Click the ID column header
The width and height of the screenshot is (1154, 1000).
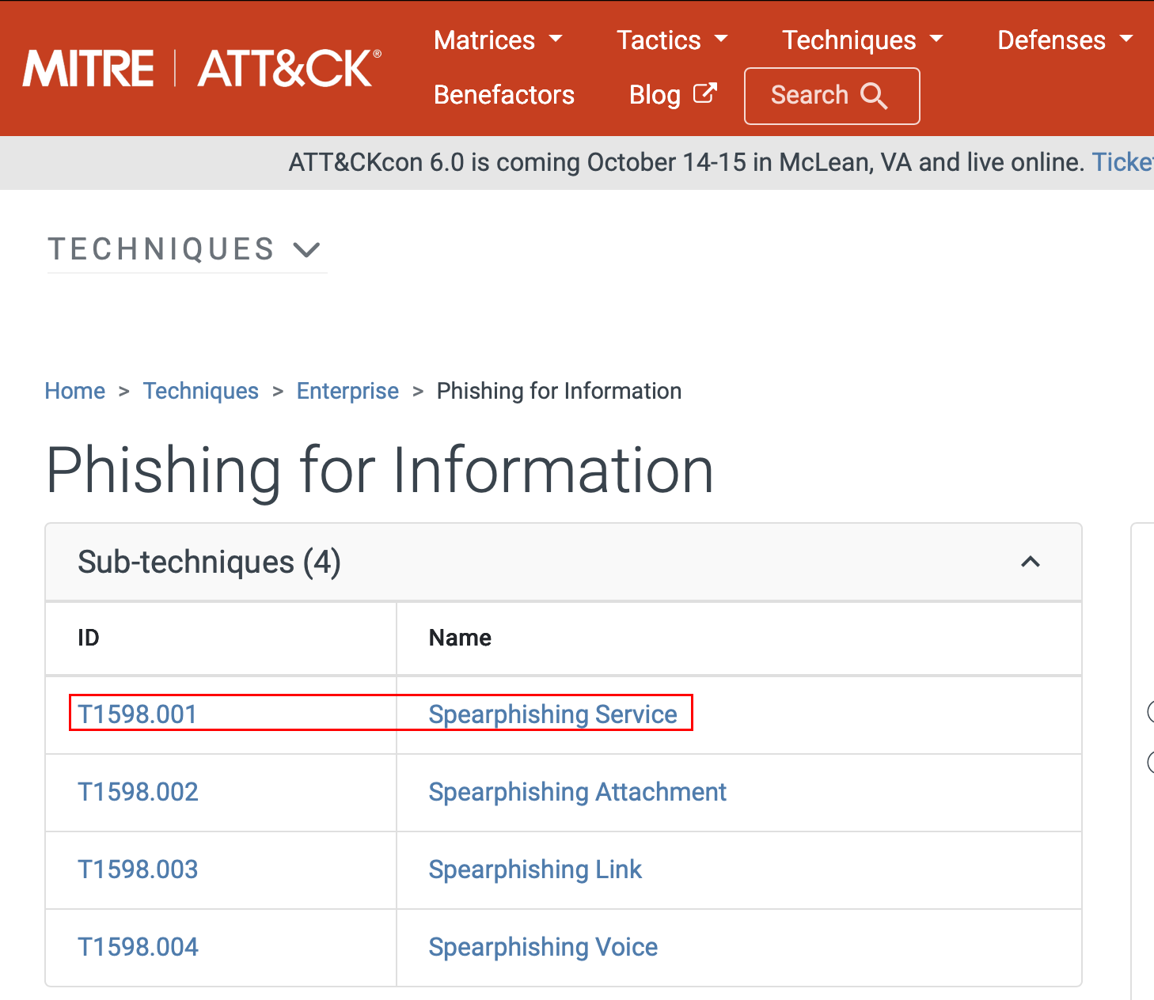click(x=88, y=638)
